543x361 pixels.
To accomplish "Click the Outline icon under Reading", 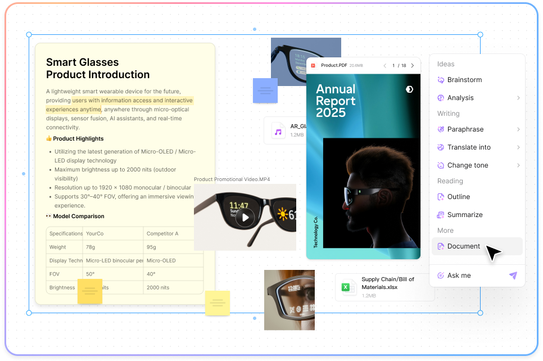I will pos(441,197).
